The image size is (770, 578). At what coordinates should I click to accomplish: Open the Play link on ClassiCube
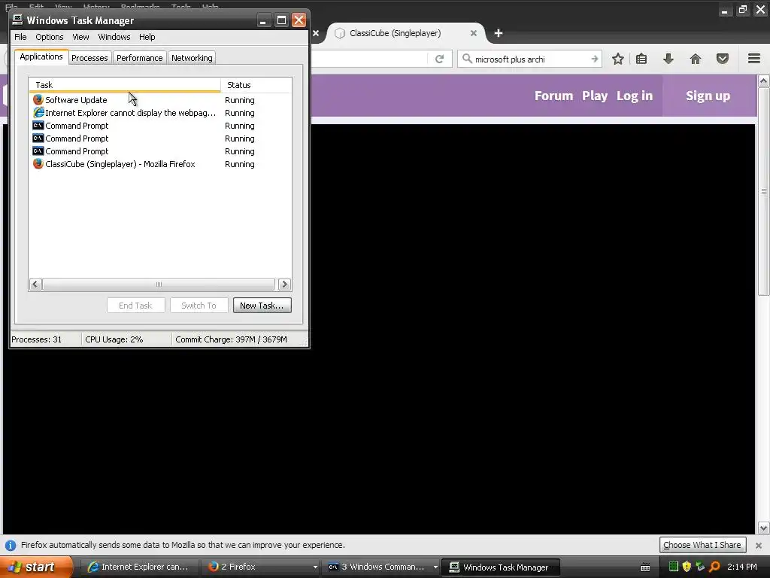click(x=595, y=96)
